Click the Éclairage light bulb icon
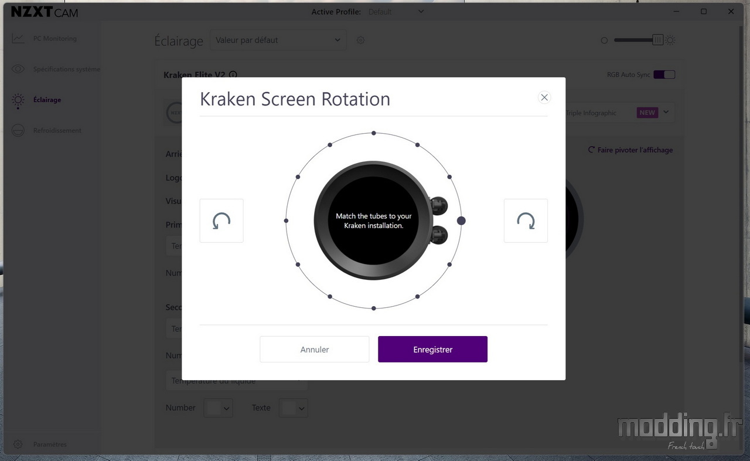Image resolution: width=750 pixels, height=461 pixels. click(18, 100)
